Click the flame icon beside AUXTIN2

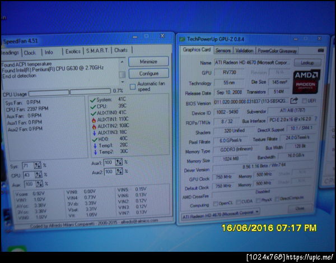pyautogui.click(x=94, y=127)
